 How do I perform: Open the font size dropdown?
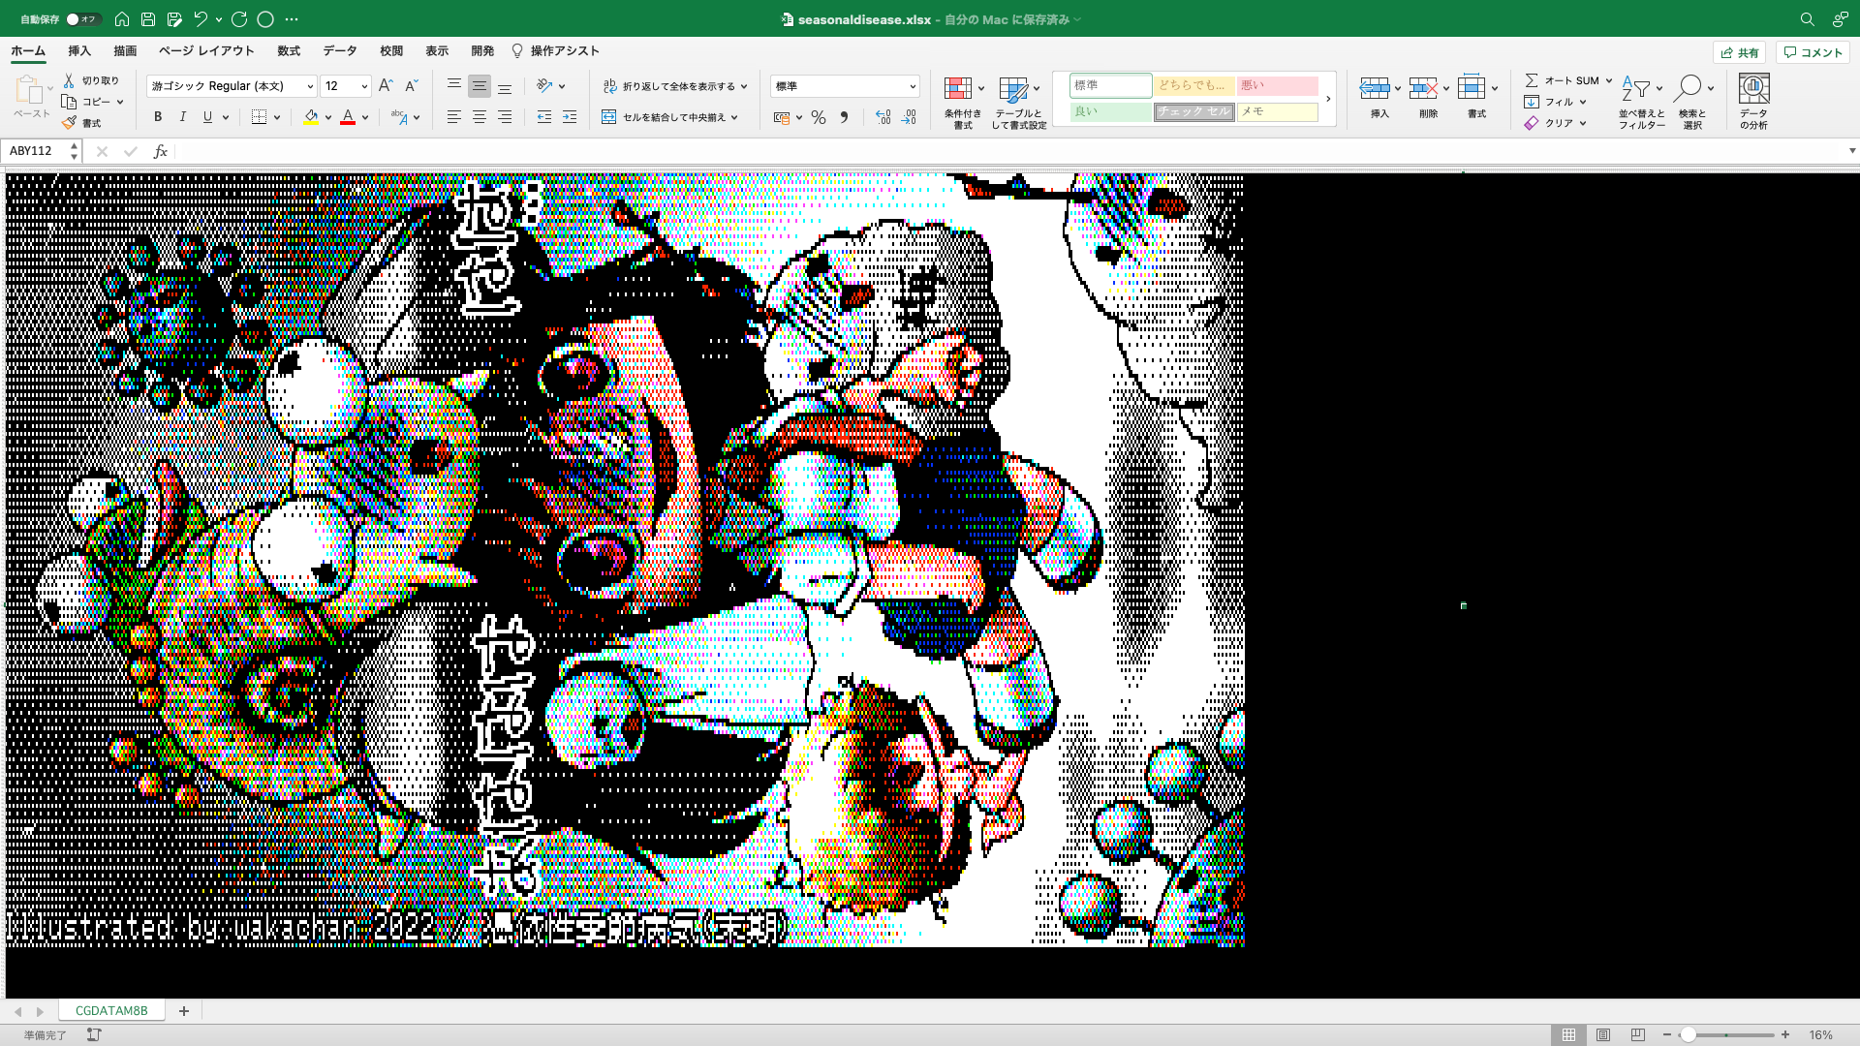(364, 86)
